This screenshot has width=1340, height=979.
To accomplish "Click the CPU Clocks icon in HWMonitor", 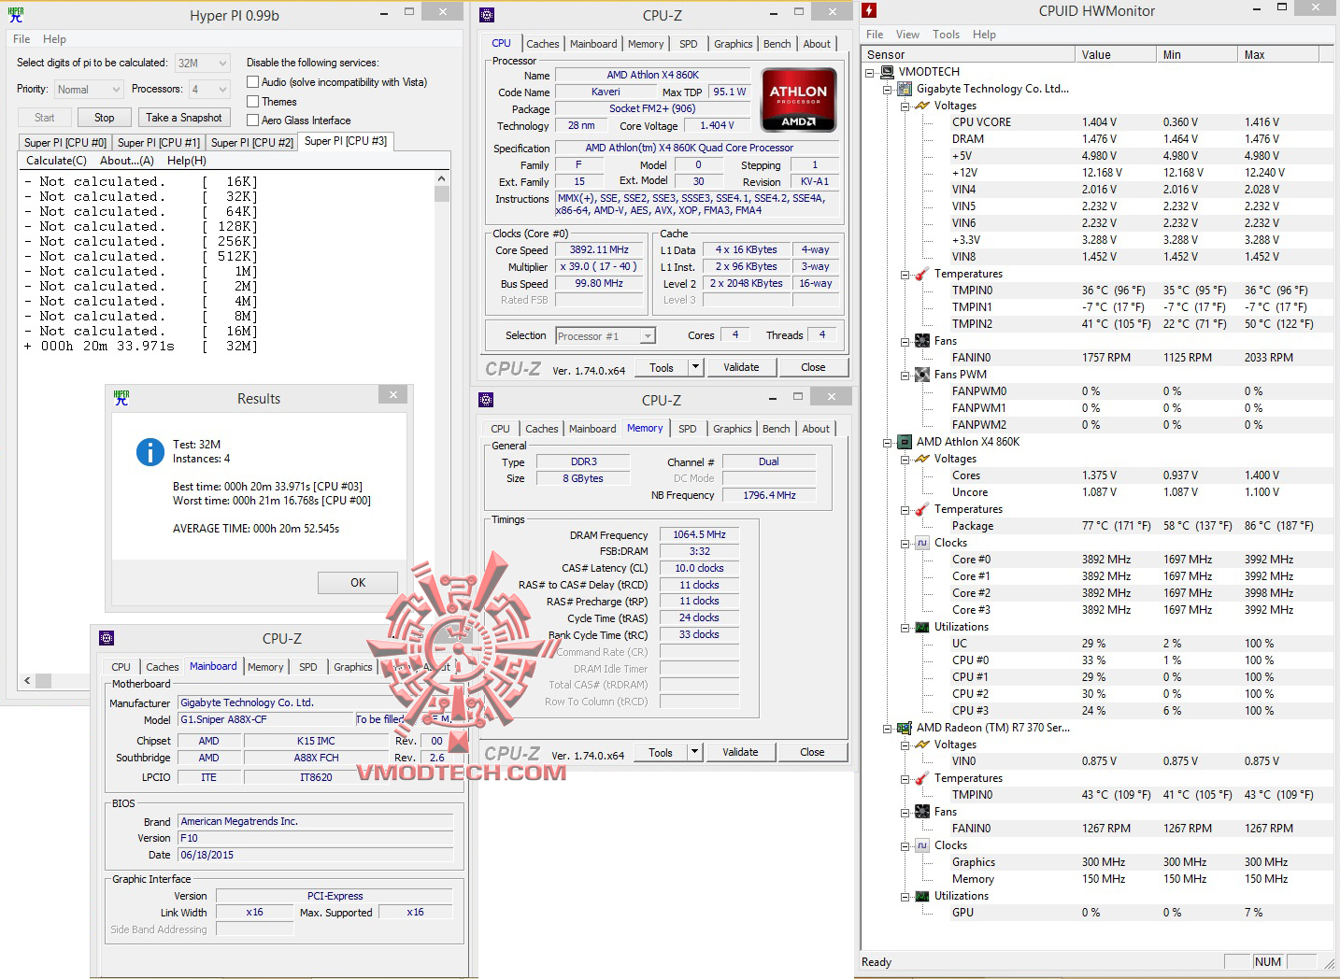I will [921, 543].
